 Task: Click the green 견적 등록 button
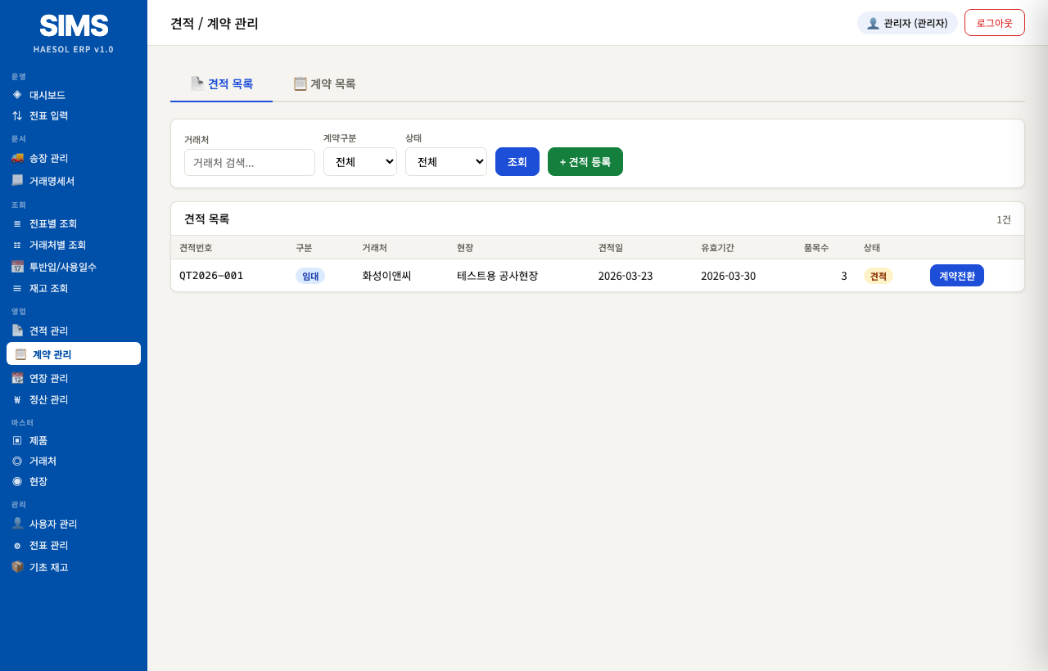[585, 161]
